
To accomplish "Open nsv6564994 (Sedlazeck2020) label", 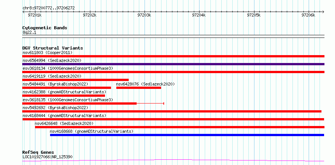I will pos(52,60).
